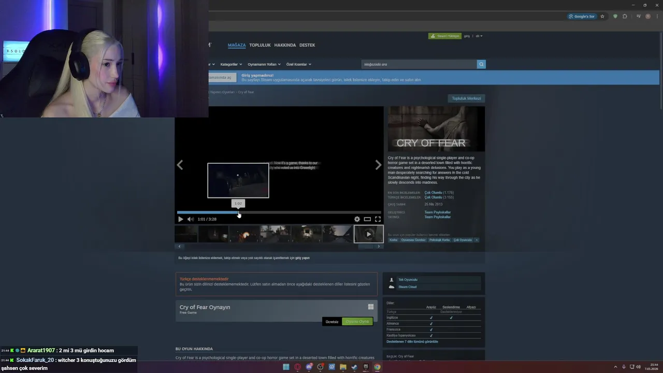Screen dimensions: 663x373
Task: Open the Windows Start menu
Action: [286, 367]
